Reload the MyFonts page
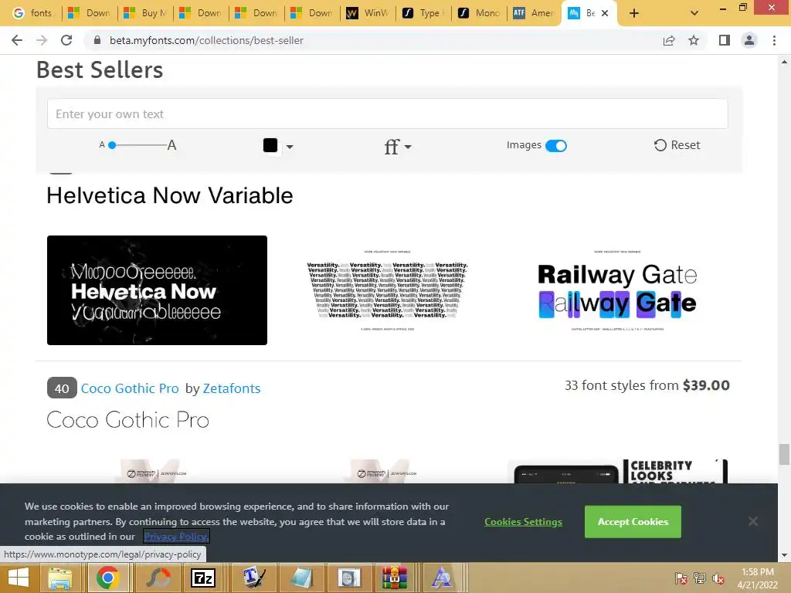The image size is (791, 593). click(66, 40)
